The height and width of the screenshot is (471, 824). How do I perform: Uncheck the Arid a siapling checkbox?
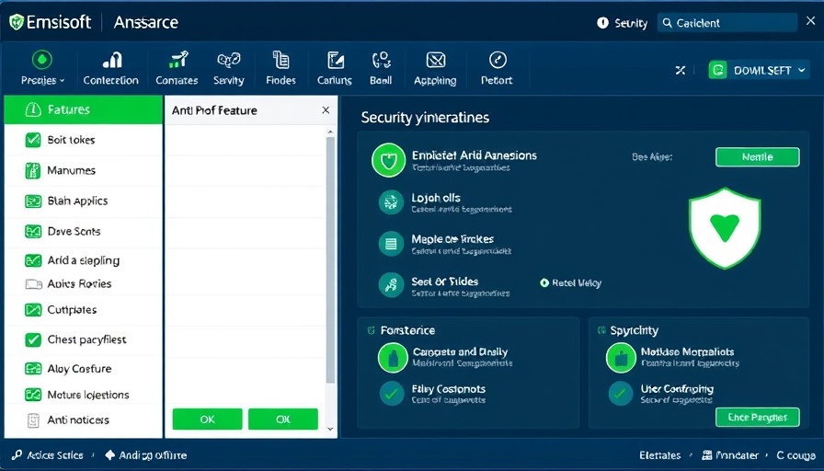point(33,260)
